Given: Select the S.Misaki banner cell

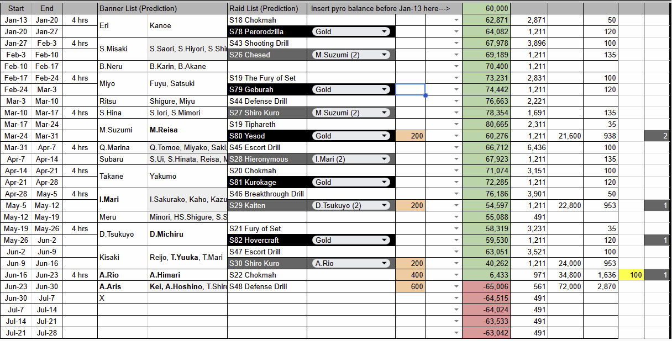Looking at the screenshot, I should [123, 49].
